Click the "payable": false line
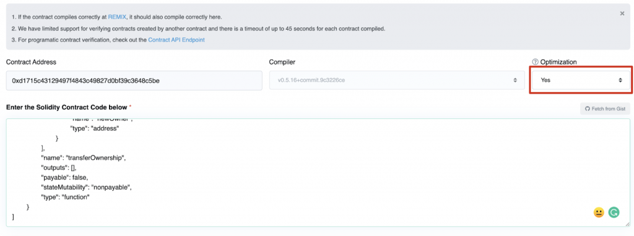The width and height of the screenshot is (634, 236). point(64,178)
